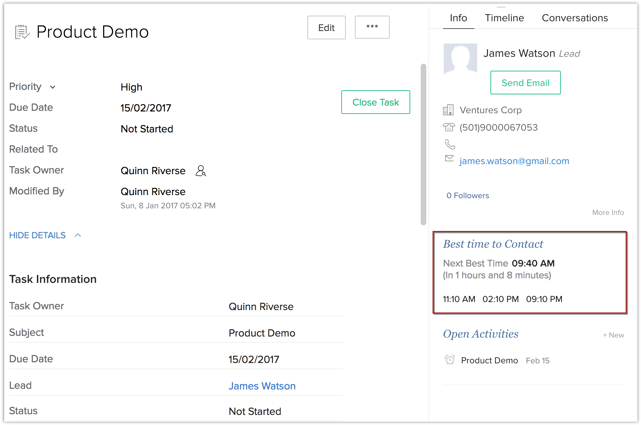Image resolution: width=641 pixels, height=425 pixels.
Task: Click the chevron next to HIDE DETAILS
Action: 78,235
